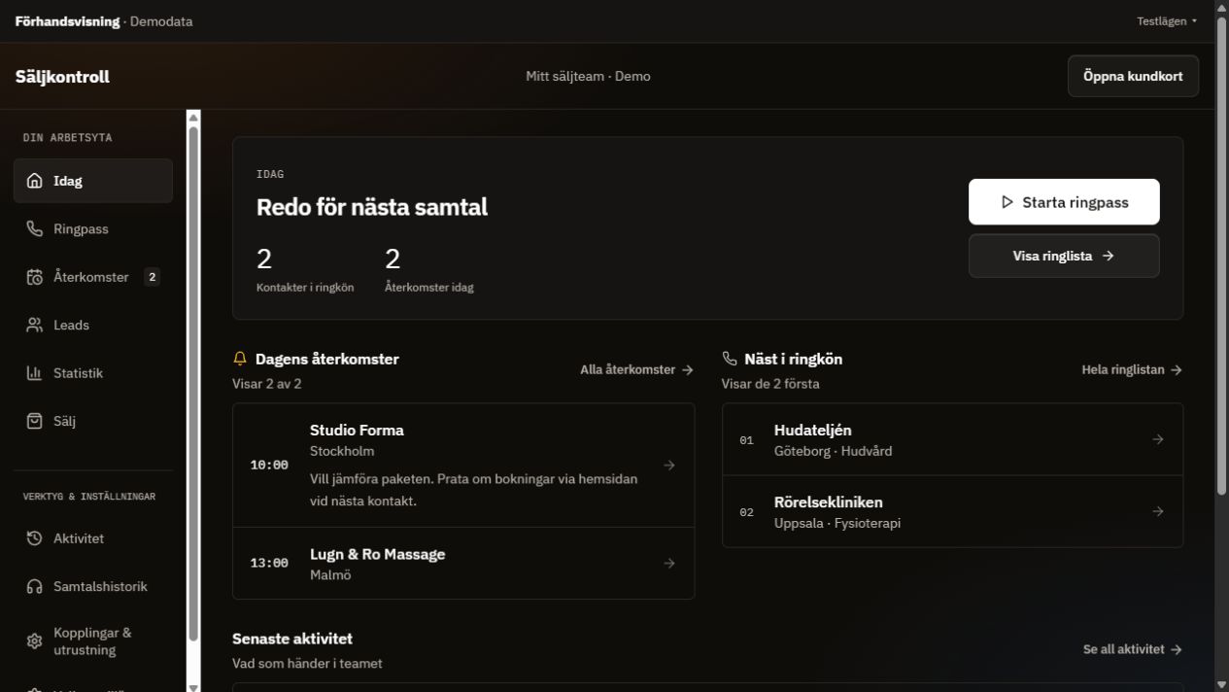Click the arrow on Rörelsekliniken row
This screenshot has height=692, width=1229.
[x=1158, y=511]
